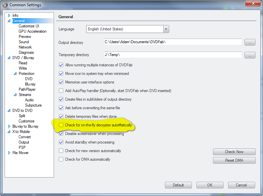Screen dimensions: 263x196
Task: Expand the File Mover tree node
Action: (9, 153)
